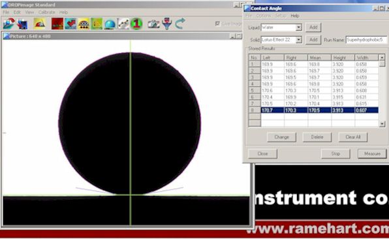The width and height of the screenshot is (389, 239).
Task: Open the Help menu in Contact Angle
Action: (x=295, y=16)
